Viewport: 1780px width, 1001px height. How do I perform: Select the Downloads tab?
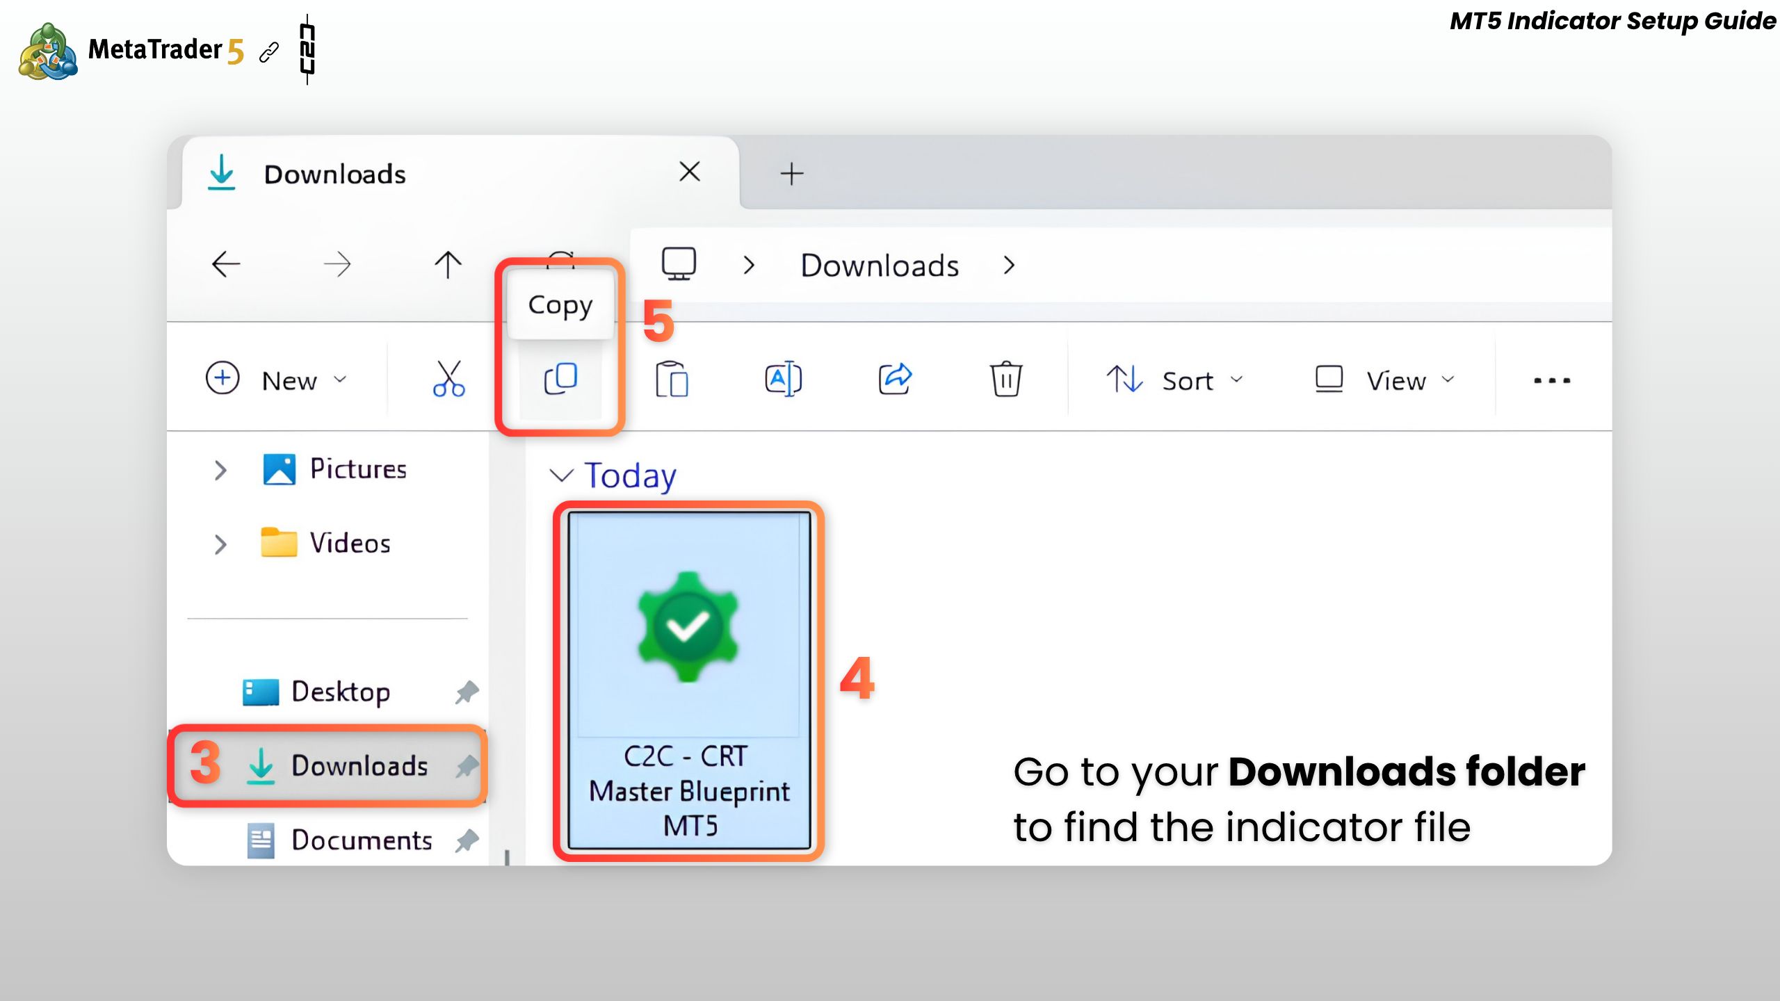[459, 173]
